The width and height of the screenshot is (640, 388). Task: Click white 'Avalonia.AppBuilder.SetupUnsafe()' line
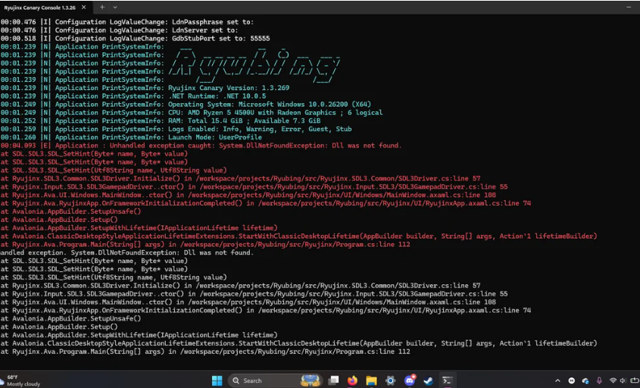[70, 318]
